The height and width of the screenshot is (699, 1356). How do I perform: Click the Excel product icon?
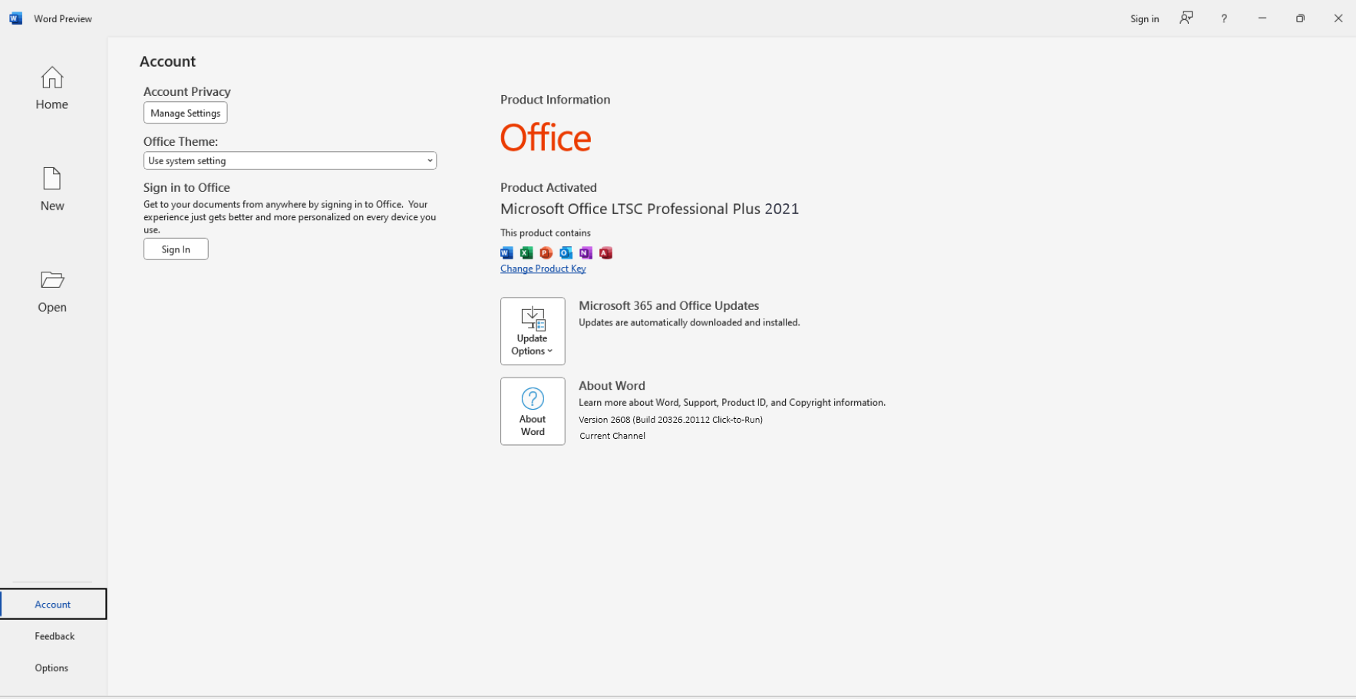pyautogui.click(x=526, y=252)
